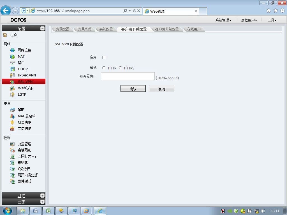Click the 服务器端口 input field
The height and width of the screenshot is (215, 287).
tap(128, 76)
